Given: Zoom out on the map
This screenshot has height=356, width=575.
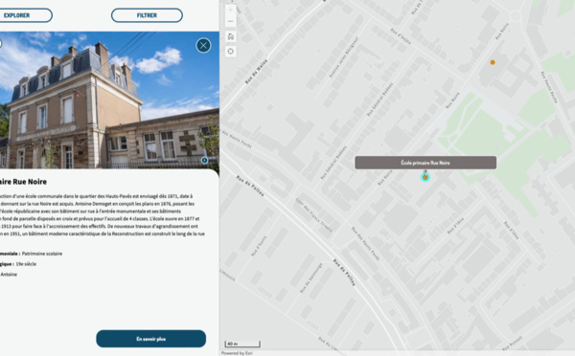Looking at the screenshot, I should (230, 21).
